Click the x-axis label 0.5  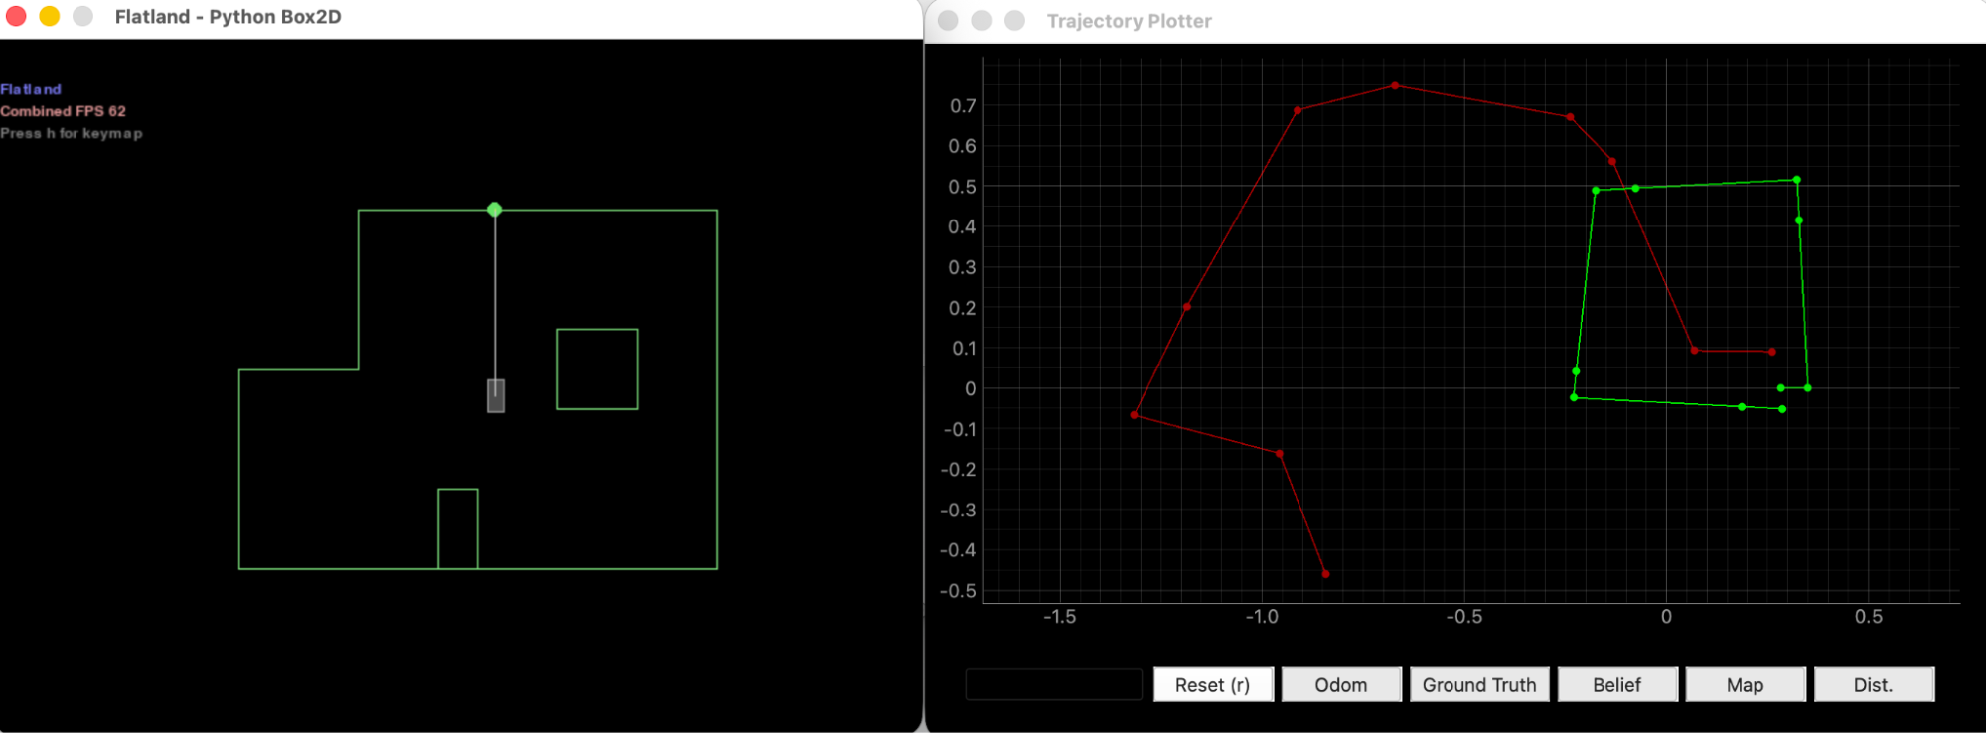click(1869, 617)
